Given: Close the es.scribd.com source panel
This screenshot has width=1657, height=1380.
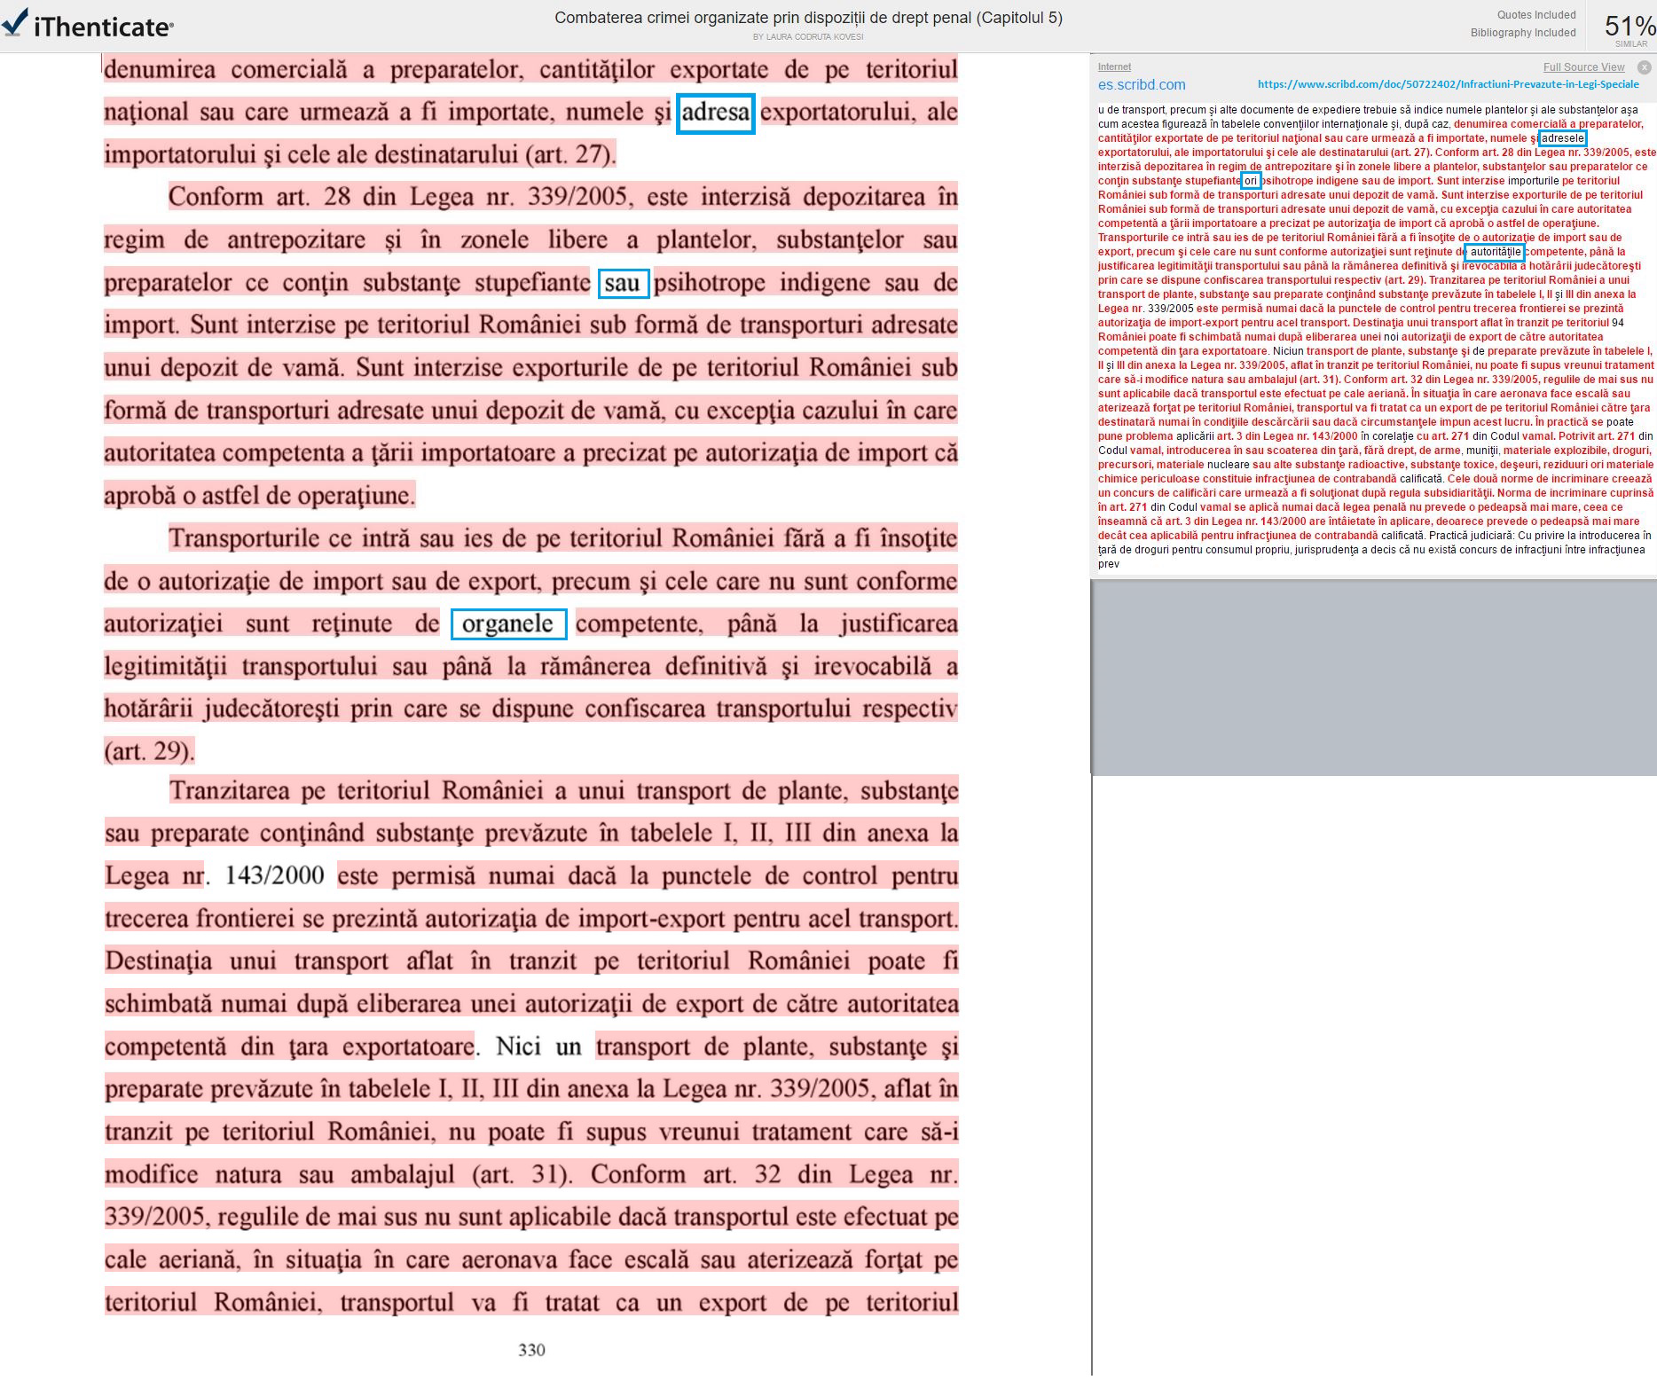Looking at the screenshot, I should [x=1644, y=67].
